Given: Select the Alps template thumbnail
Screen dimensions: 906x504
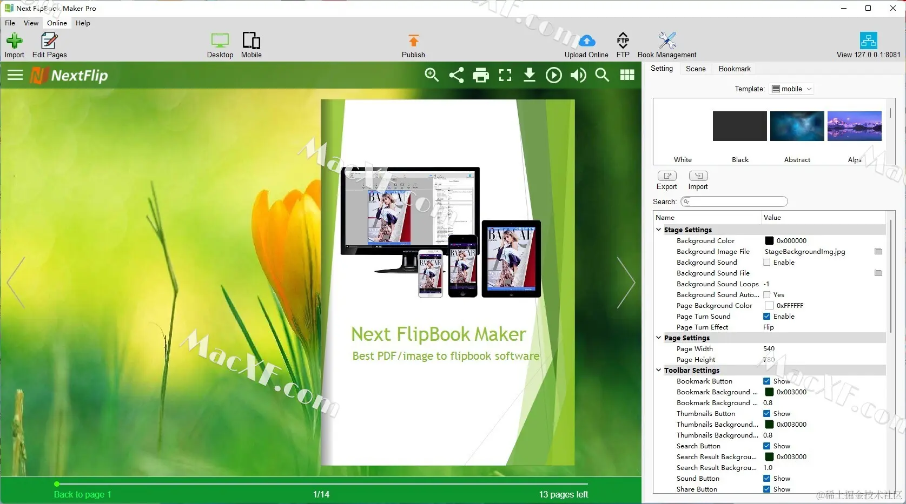Looking at the screenshot, I should point(855,126).
